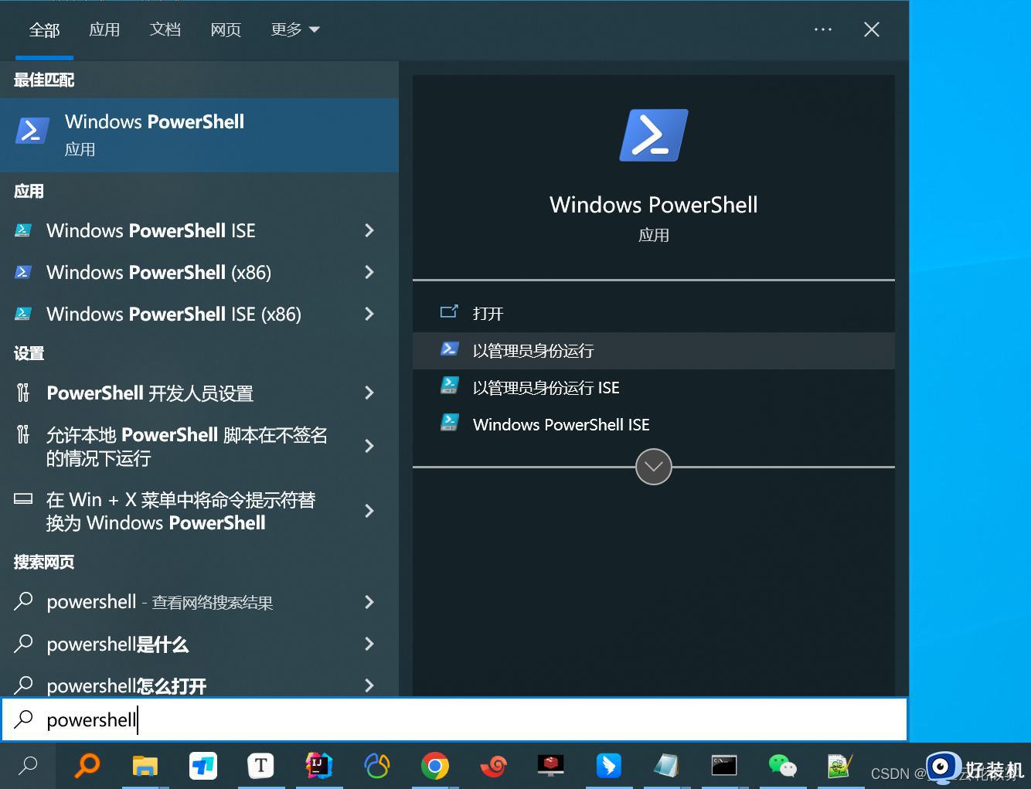1031x789 pixels.
Task: Choose 以管理员身份运行 ISE
Action: pos(654,388)
